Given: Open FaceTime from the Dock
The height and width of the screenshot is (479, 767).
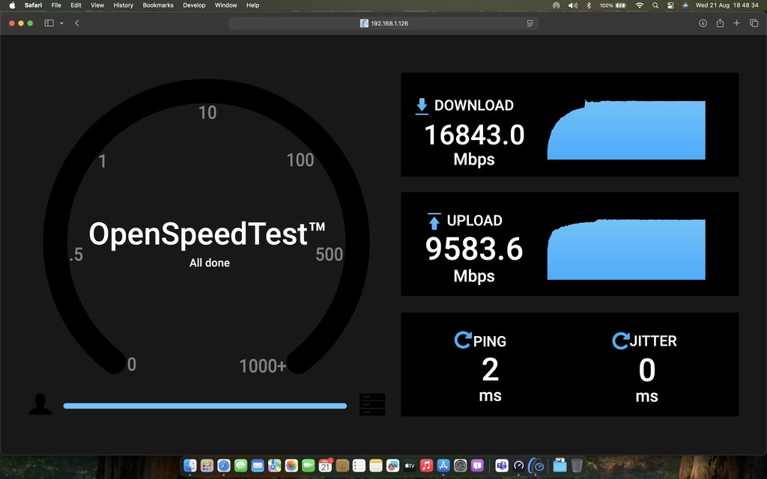Looking at the screenshot, I should coord(308,466).
